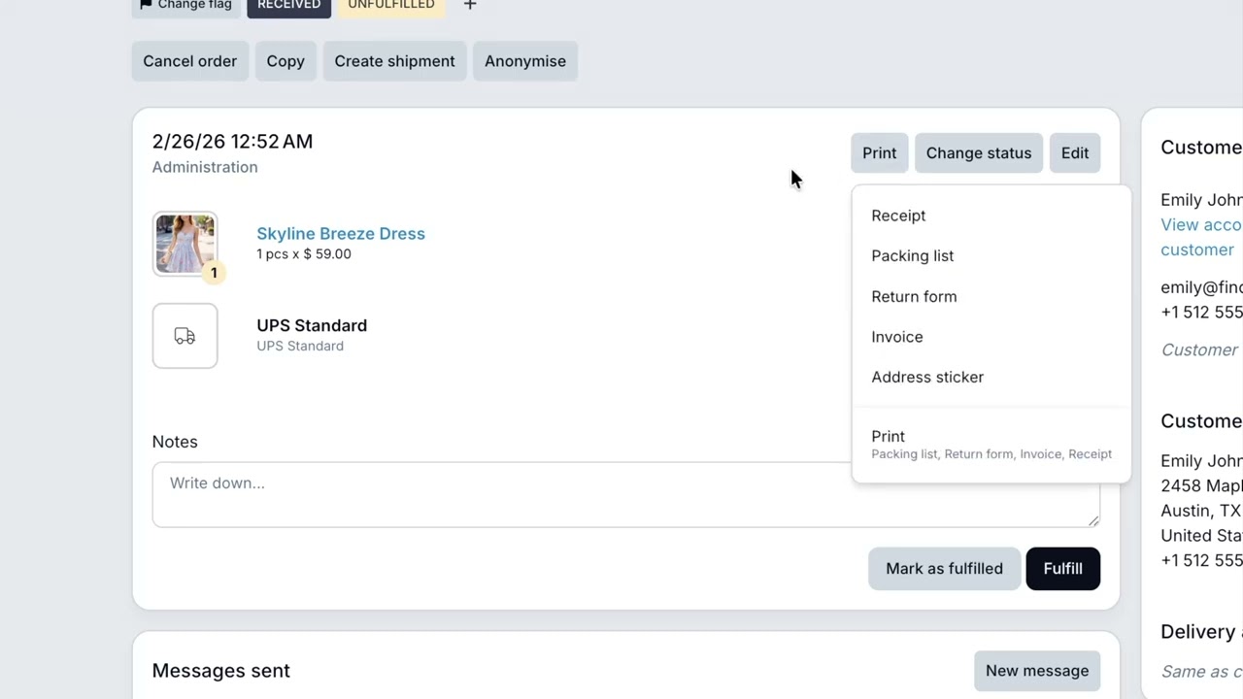
Task: Click the UPS Standard truck icon
Action: [185, 336]
